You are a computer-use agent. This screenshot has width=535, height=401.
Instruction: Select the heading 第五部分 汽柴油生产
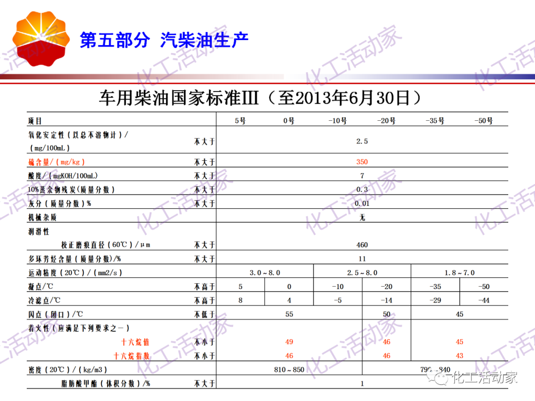tap(164, 41)
